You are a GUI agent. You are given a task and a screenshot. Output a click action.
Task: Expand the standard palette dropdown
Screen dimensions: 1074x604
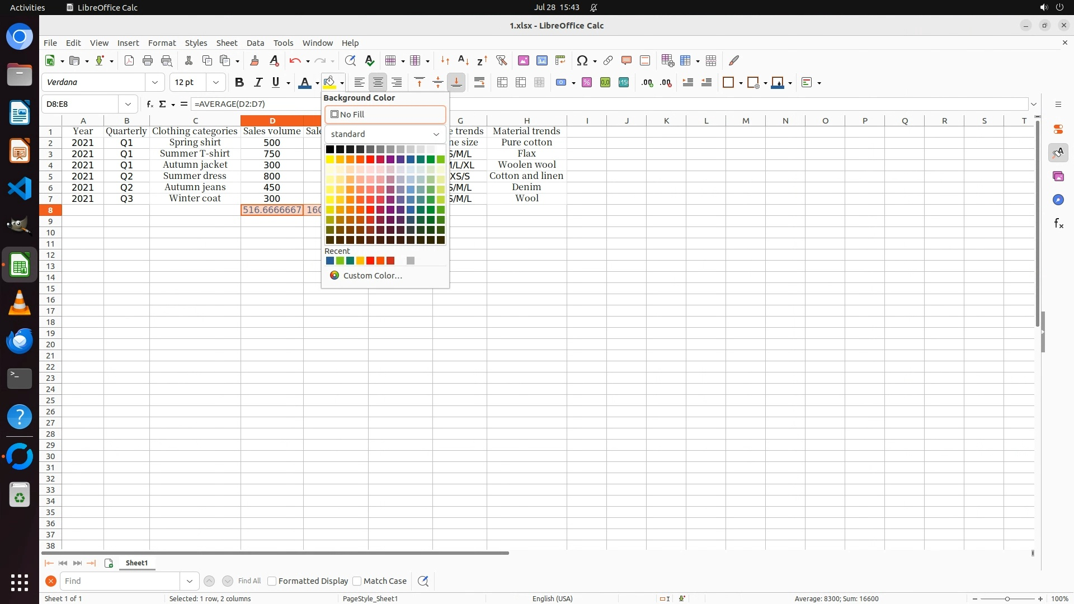tap(436, 134)
